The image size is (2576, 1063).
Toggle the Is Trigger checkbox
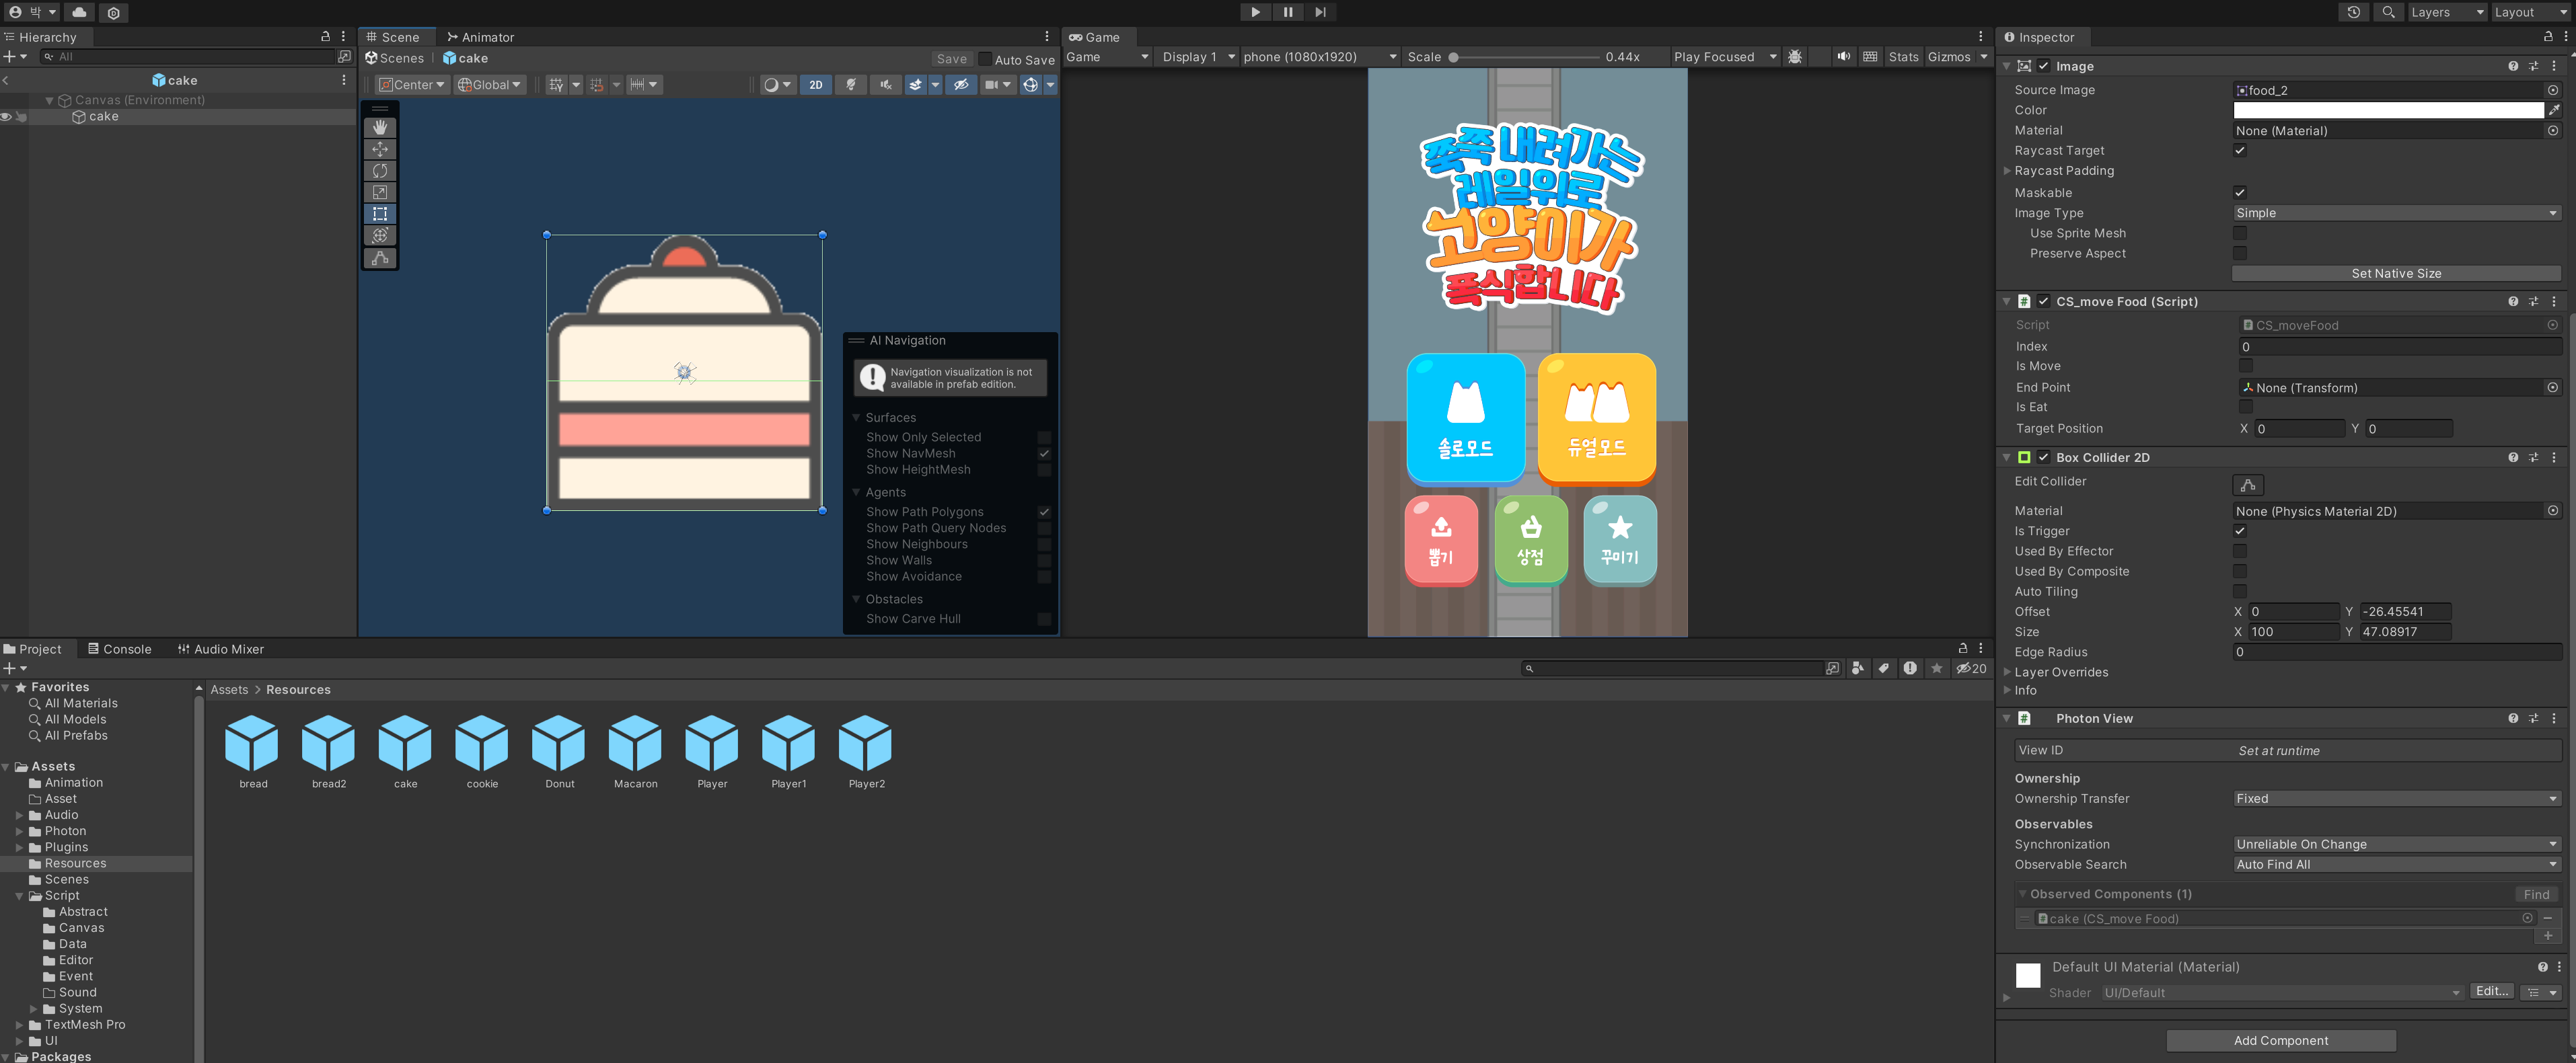click(x=2240, y=531)
